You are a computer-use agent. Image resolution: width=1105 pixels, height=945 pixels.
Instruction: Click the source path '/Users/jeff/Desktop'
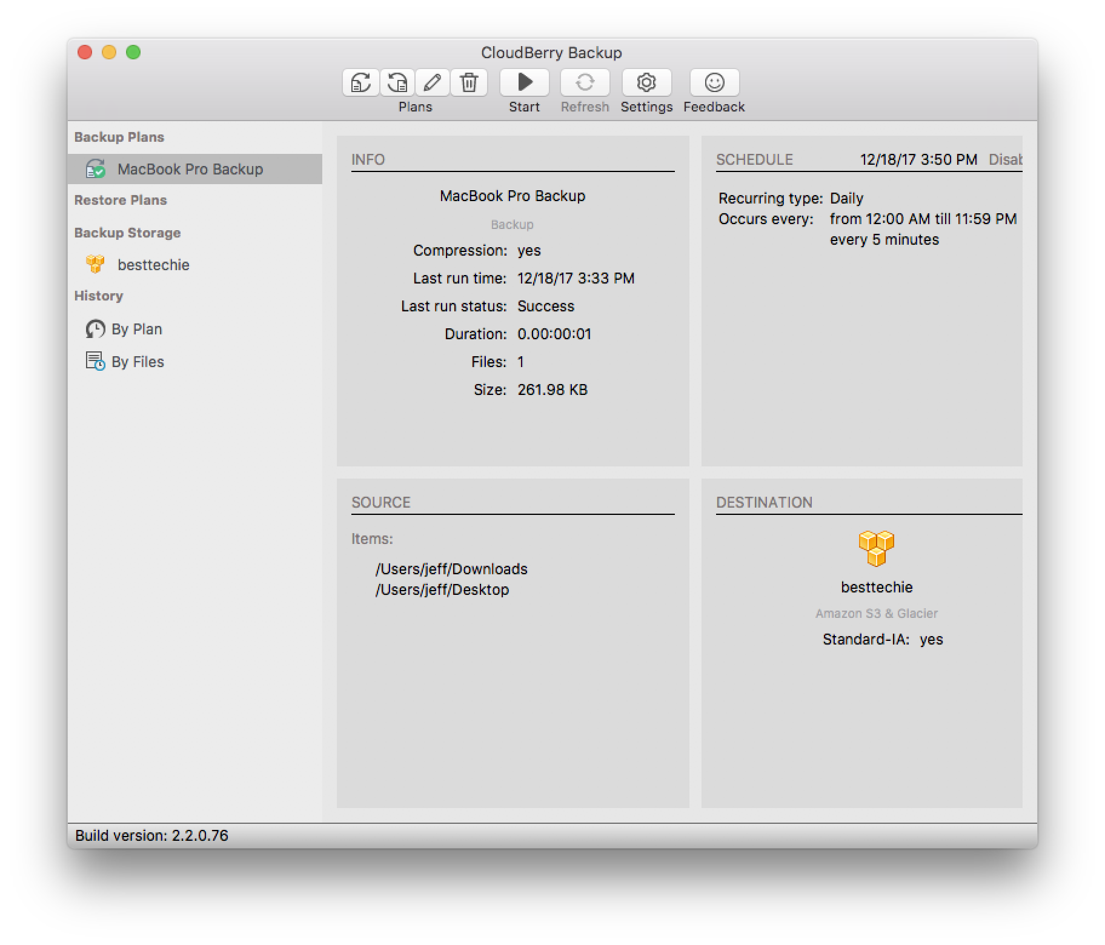[442, 589]
